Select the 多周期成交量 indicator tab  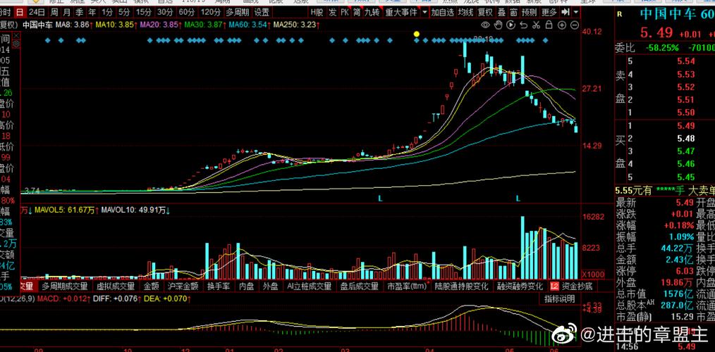click(x=64, y=287)
